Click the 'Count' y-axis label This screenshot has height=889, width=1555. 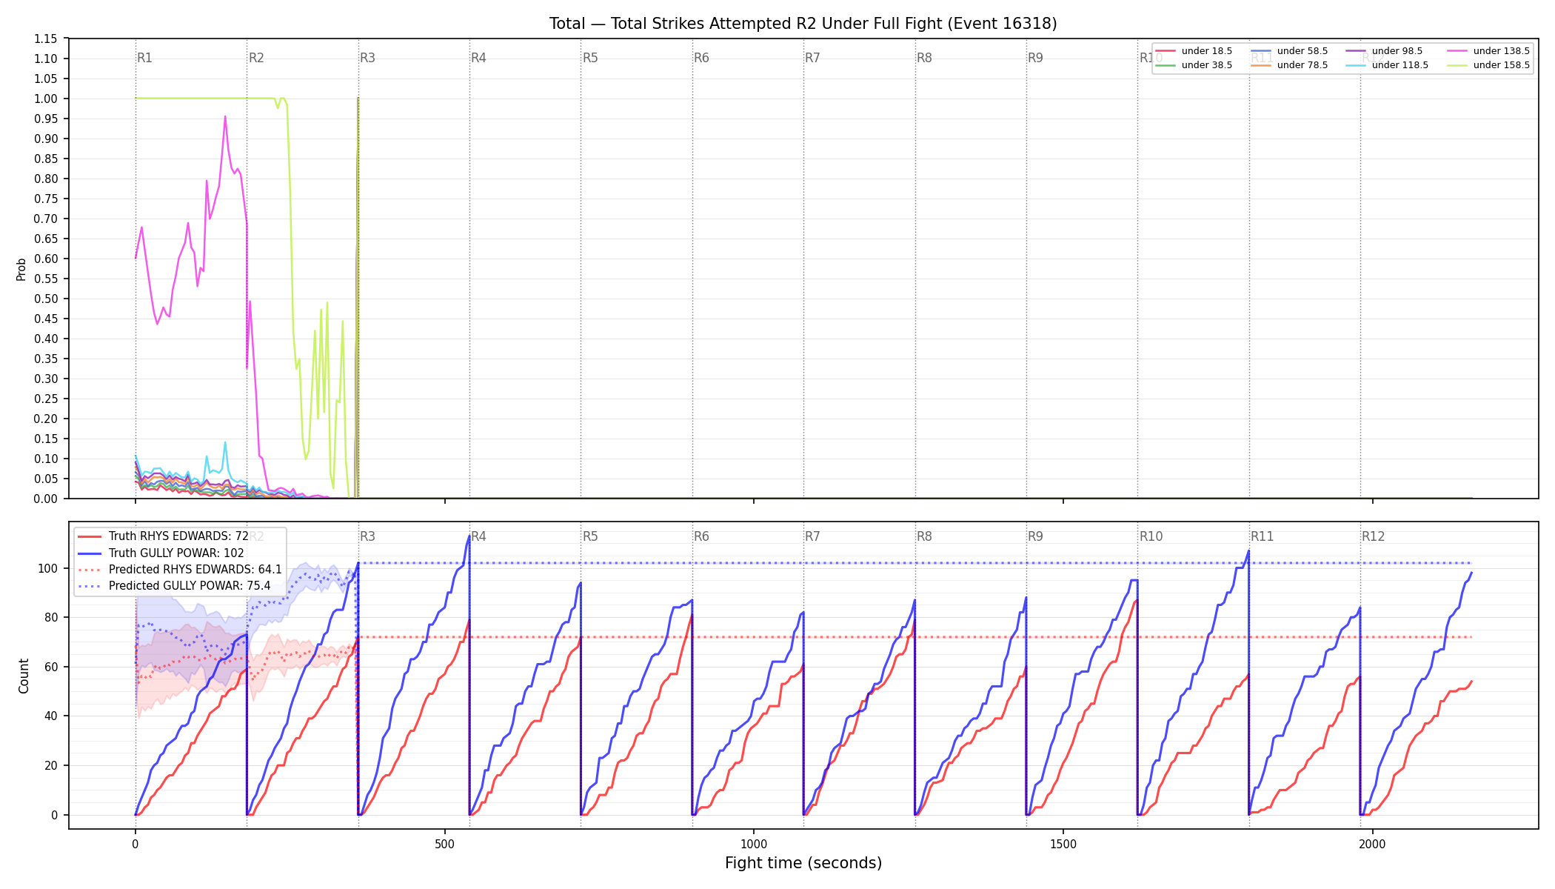(24, 676)
